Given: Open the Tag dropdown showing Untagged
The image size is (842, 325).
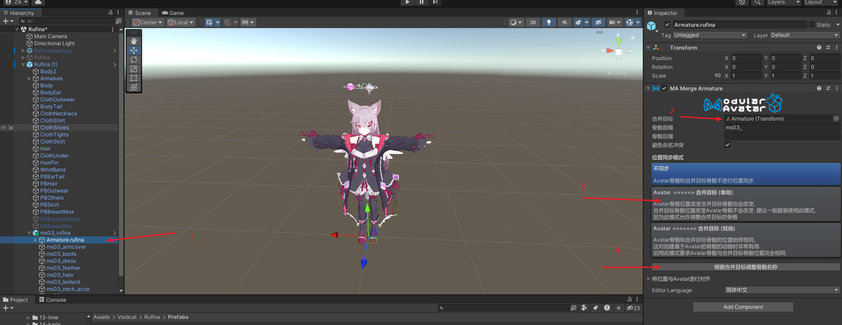Looking at the screenshot, I should (709, 35).
